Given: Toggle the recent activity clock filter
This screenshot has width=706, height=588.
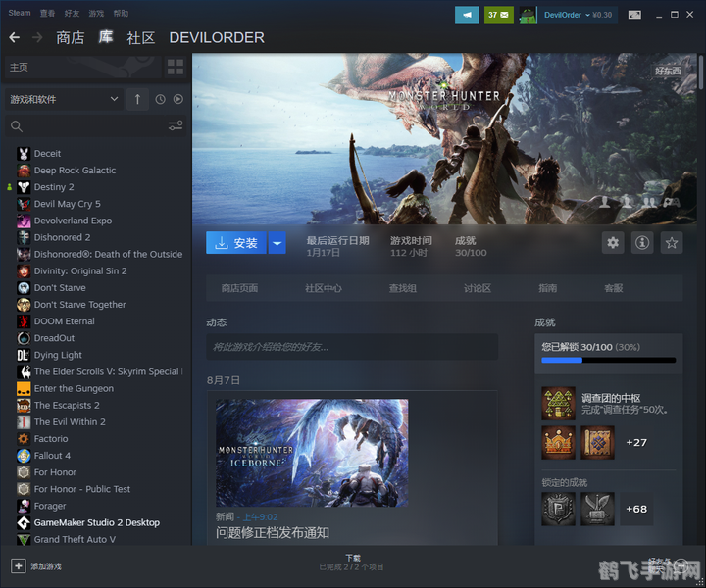Looking at the screenshot, I should [160, 99].
